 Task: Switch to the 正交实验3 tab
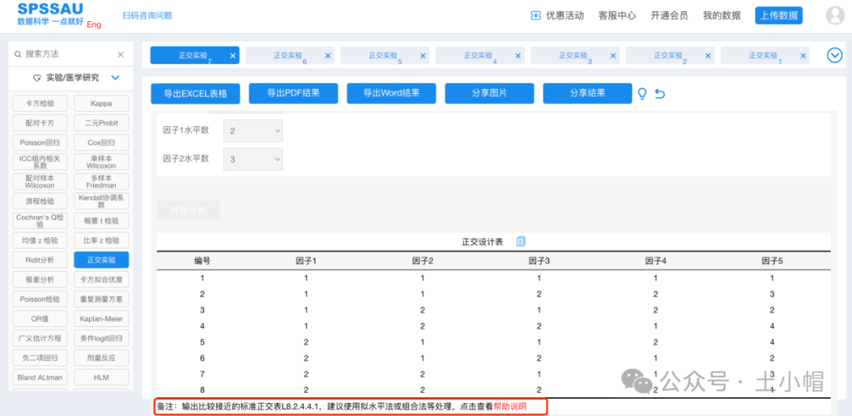(575, 55)
